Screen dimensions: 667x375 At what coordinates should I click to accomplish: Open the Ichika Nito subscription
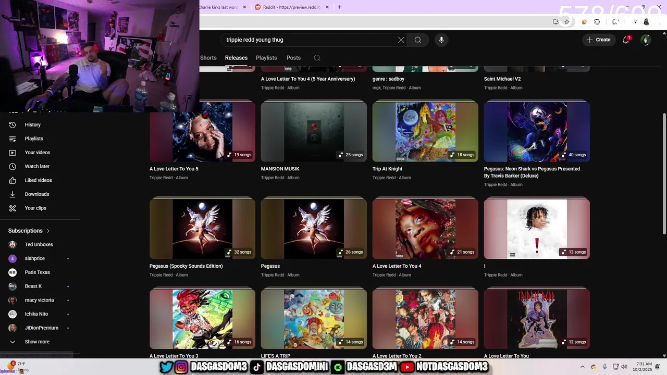click(x=36, y=314)
